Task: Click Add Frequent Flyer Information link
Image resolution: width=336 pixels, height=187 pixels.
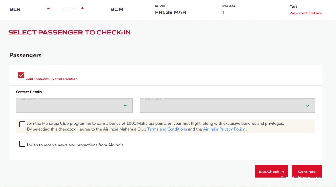Action: [52, 79]
